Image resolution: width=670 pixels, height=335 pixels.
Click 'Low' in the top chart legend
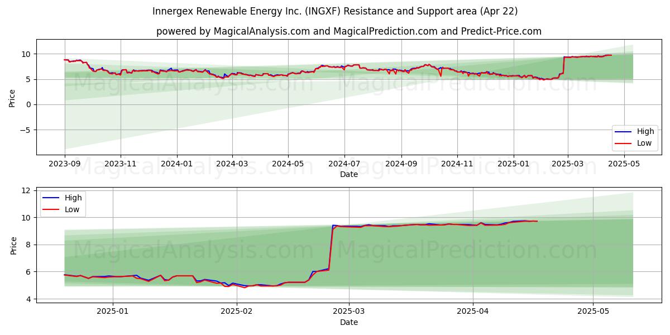click(644, 143)
